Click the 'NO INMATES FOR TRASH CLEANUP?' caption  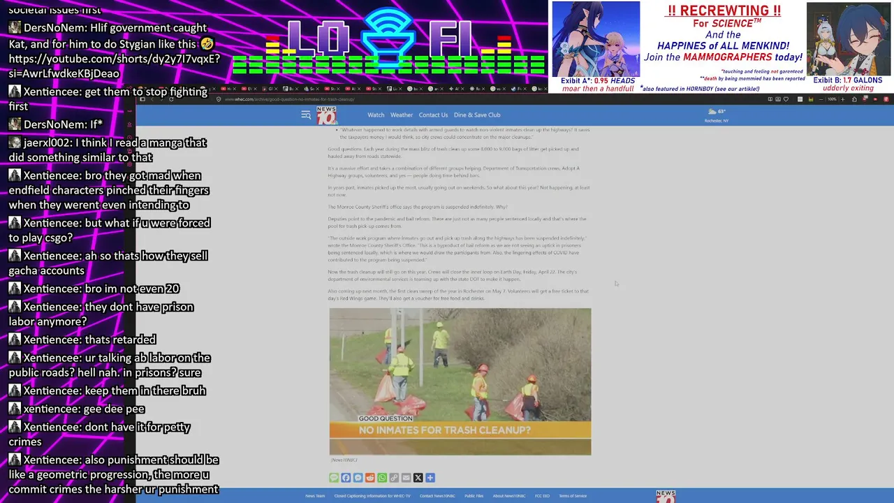(445, 430)
